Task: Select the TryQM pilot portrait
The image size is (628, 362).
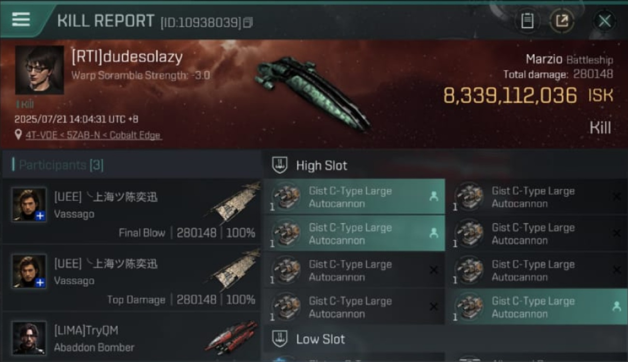Action: [29, 338]
